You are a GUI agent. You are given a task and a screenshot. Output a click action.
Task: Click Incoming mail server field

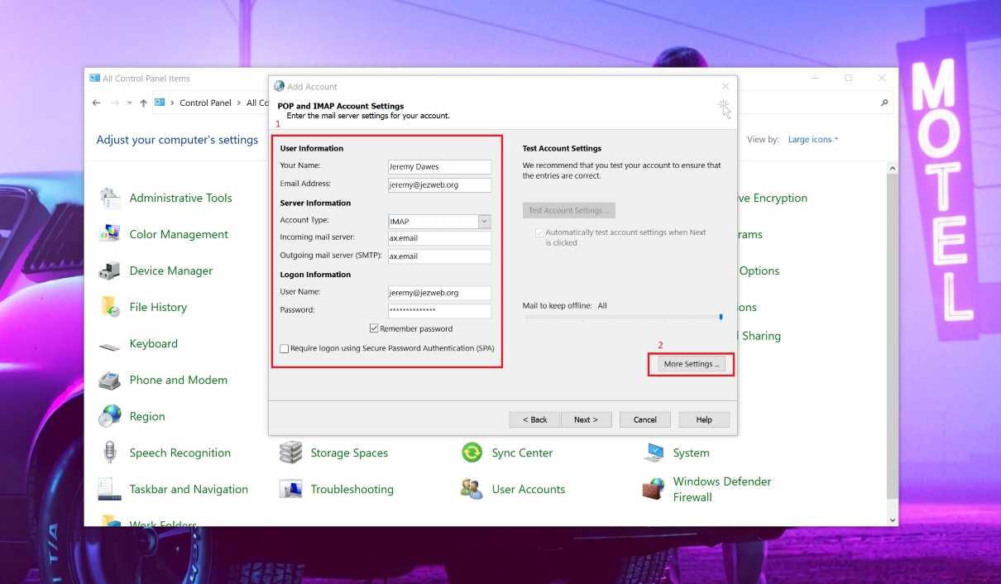pyautogui.click(x=439, y=239)
